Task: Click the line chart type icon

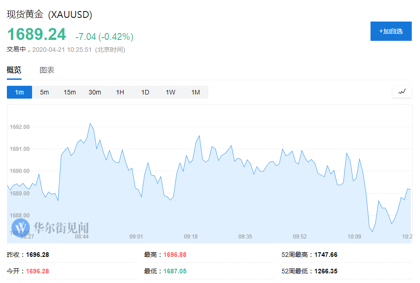Action: click(402, 92)
